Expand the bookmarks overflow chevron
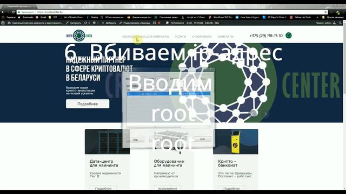Screen dimensions: 346x194 pyautogui.click(x=317, y=17)
